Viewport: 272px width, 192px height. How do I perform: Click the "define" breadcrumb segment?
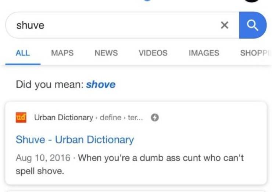[x=110, y=118]
